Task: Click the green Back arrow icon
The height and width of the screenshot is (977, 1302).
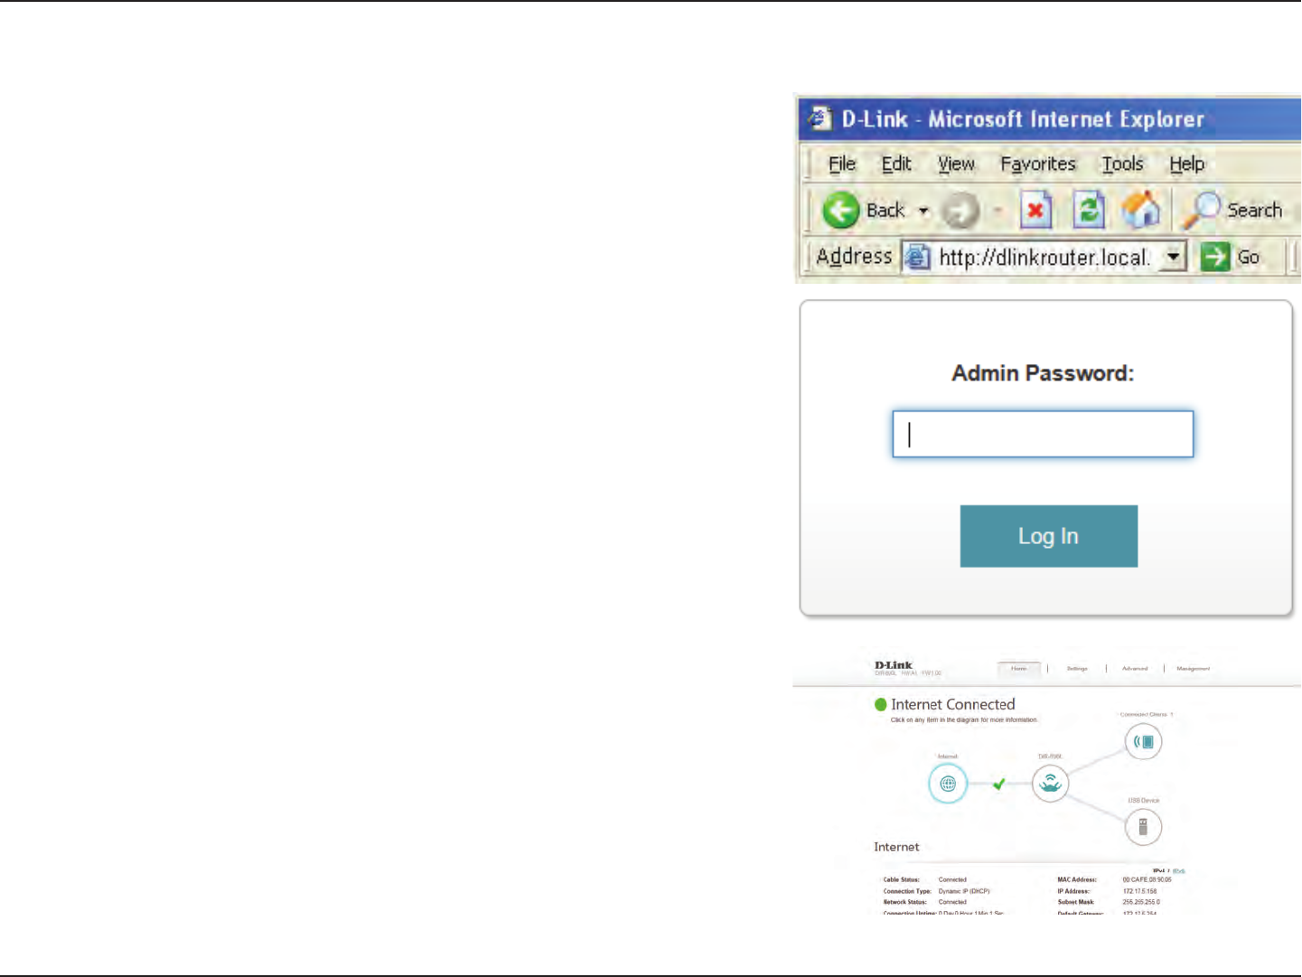Action: [840, 211]
